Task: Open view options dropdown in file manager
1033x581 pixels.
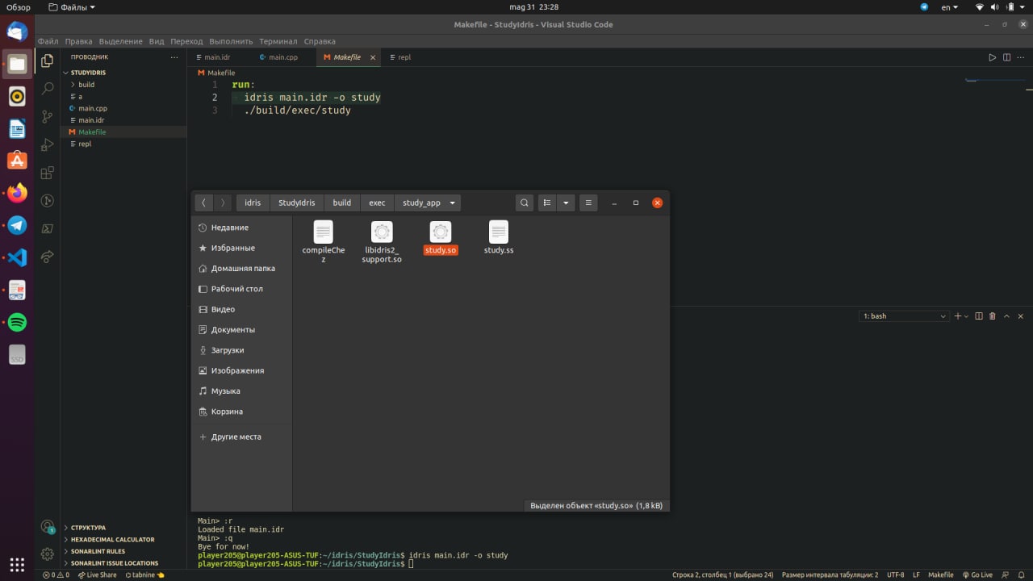Action: (566, 203)
